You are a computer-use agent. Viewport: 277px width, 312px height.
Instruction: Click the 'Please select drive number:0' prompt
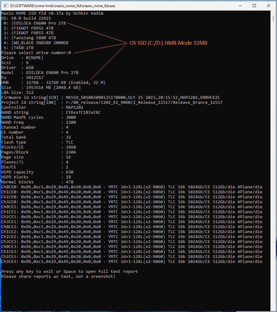[36, 53]
